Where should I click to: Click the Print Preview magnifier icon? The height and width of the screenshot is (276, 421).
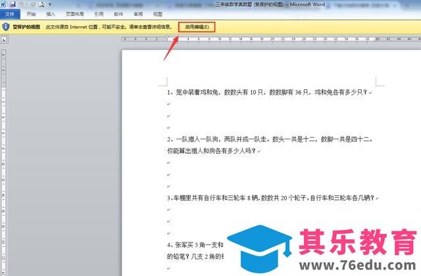pos(41,4)
